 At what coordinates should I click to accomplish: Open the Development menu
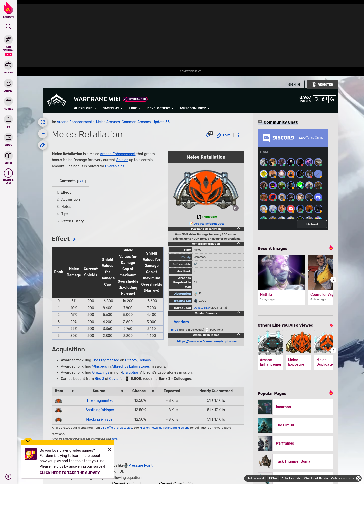coord(161,108)
